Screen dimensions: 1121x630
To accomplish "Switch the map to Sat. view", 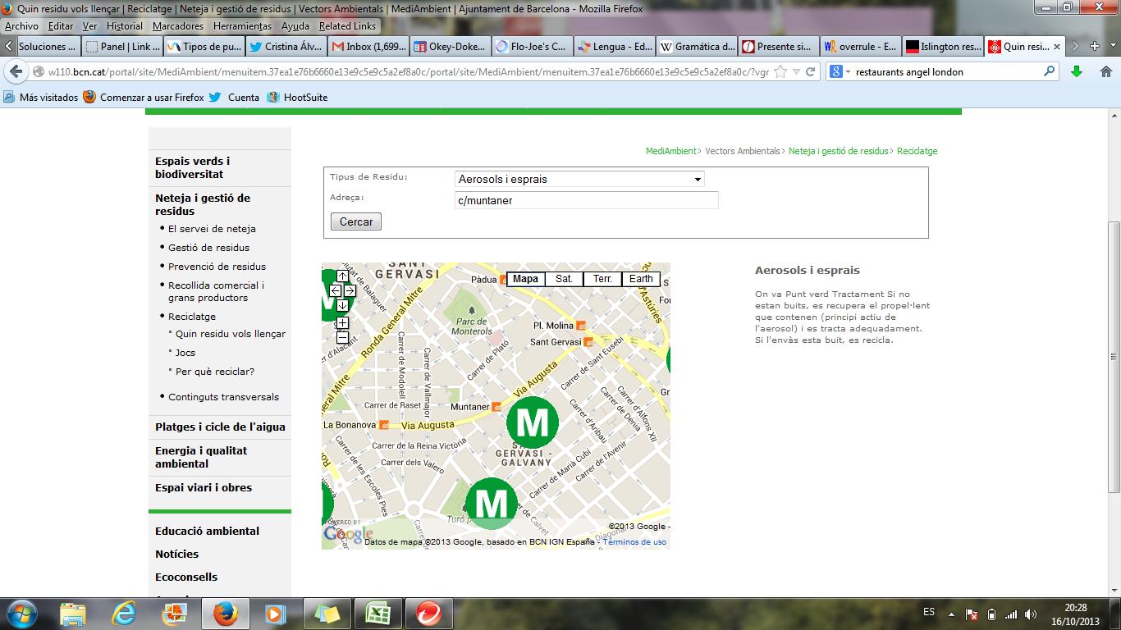I will point(564,279).
